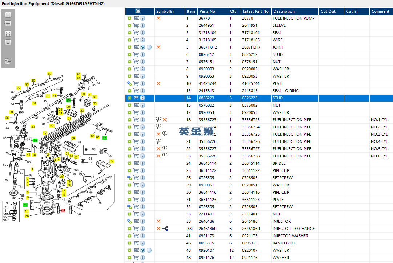
Task: Click the Description column header
Action: point(295,11)
